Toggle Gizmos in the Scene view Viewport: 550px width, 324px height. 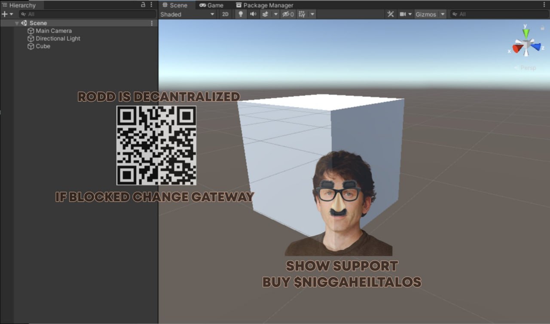click(426, 14)
